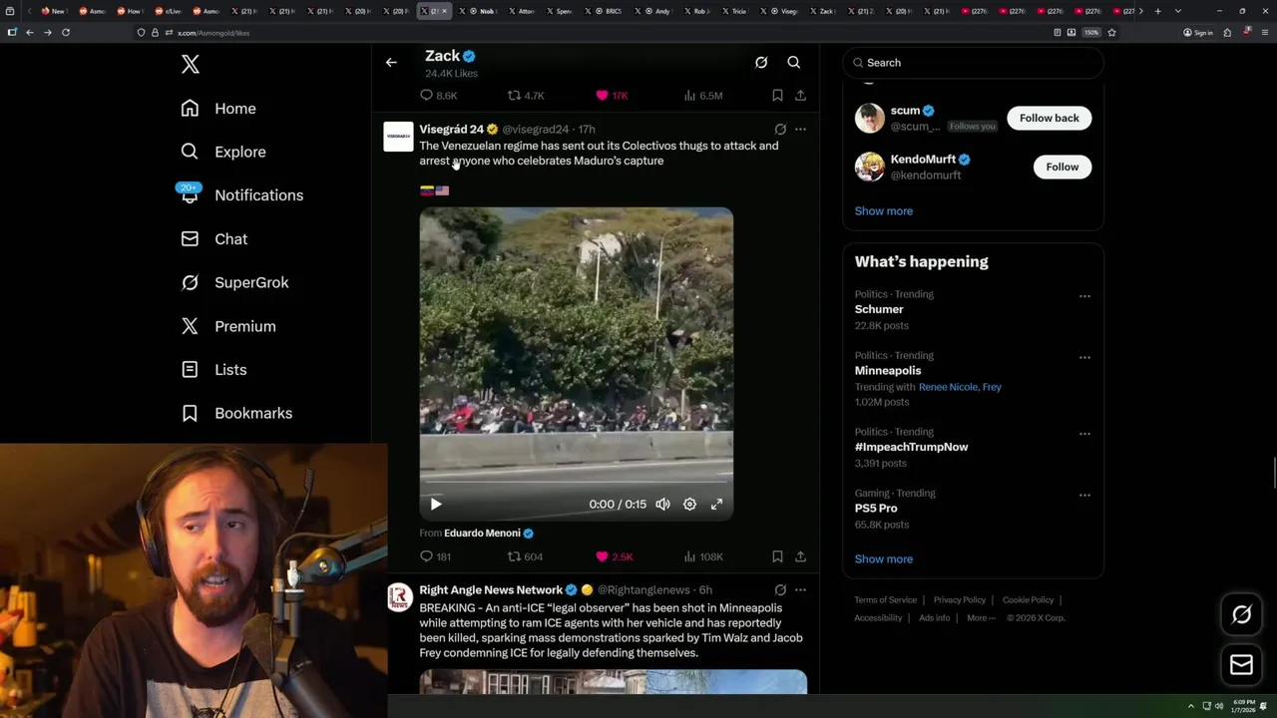Click the Renee Nicole, Frey link

click(x=960, y=387)
